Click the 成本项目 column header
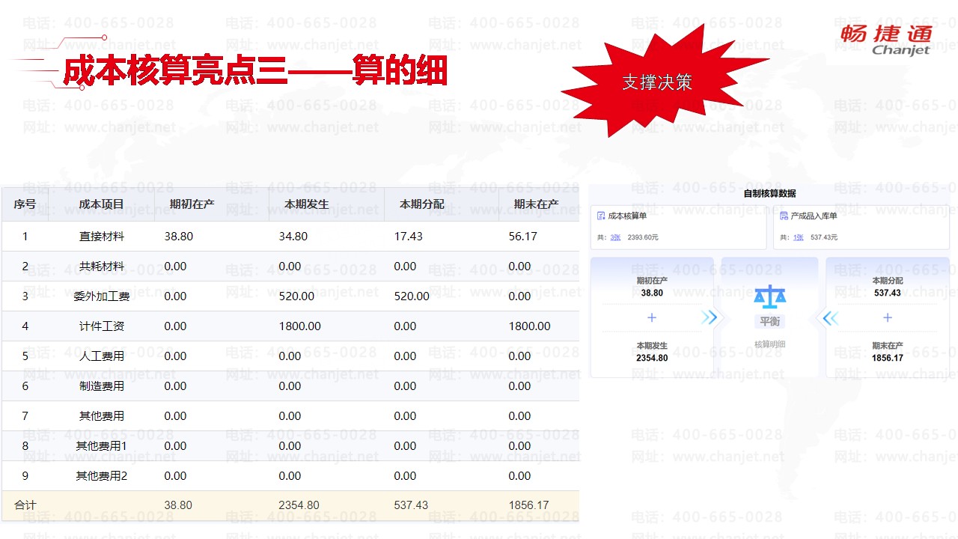 coord(102,204)
